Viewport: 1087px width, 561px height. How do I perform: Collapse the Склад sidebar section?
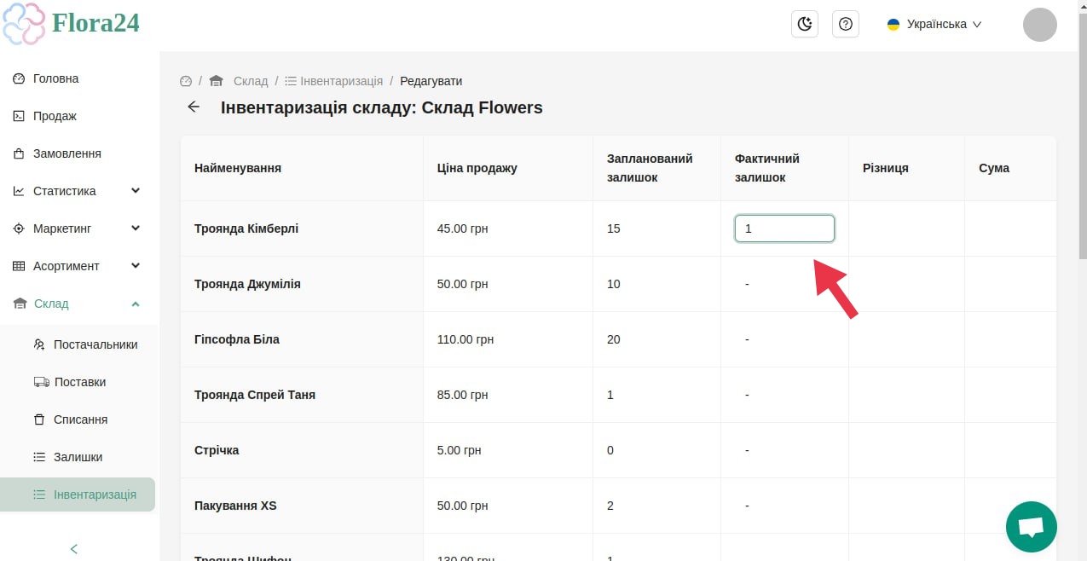[x=79, y=304]
